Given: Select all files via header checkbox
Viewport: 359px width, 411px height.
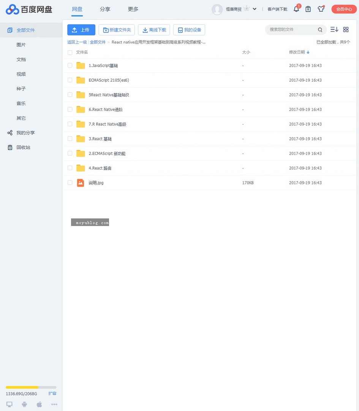Looking at the screenshot, I should click(x=70, y=52).
